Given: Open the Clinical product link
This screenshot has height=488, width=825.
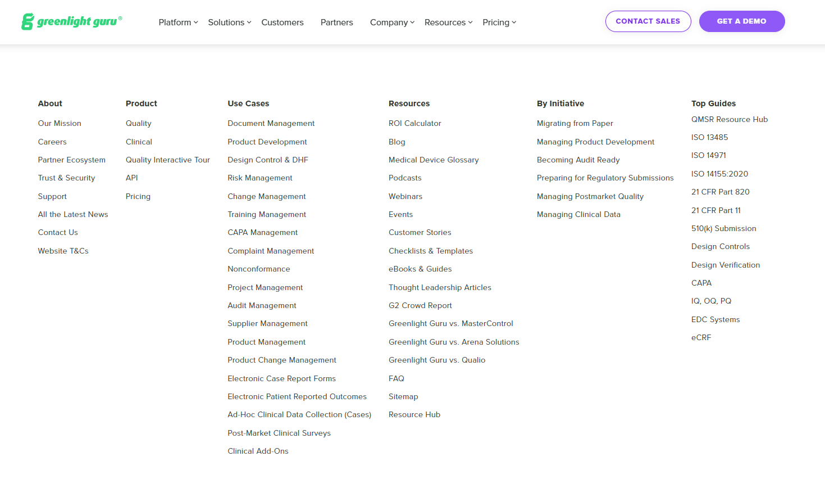Looking at the screenshot, I should coord(139,142).
